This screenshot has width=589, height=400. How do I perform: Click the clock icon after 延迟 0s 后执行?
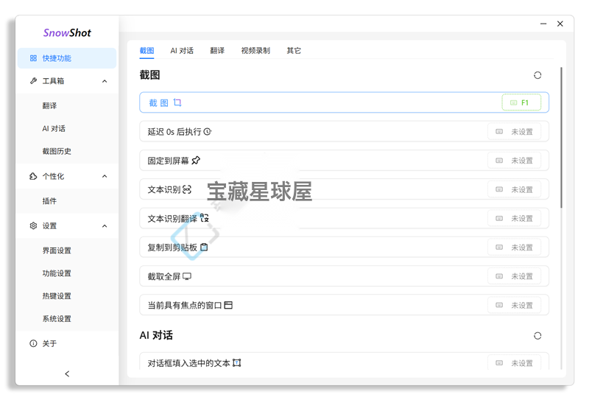pyautogui.click(x=208, y=132)
